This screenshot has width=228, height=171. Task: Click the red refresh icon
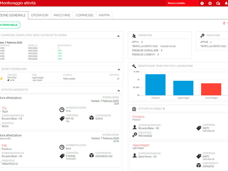[x=224, y=23]
